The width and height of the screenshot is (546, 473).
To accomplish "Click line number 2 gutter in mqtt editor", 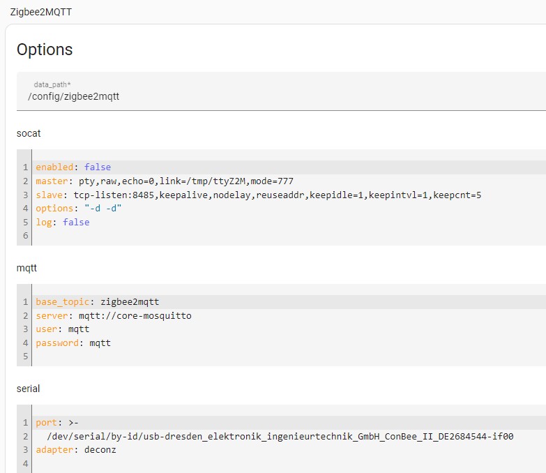I will [x=25, y=315].
